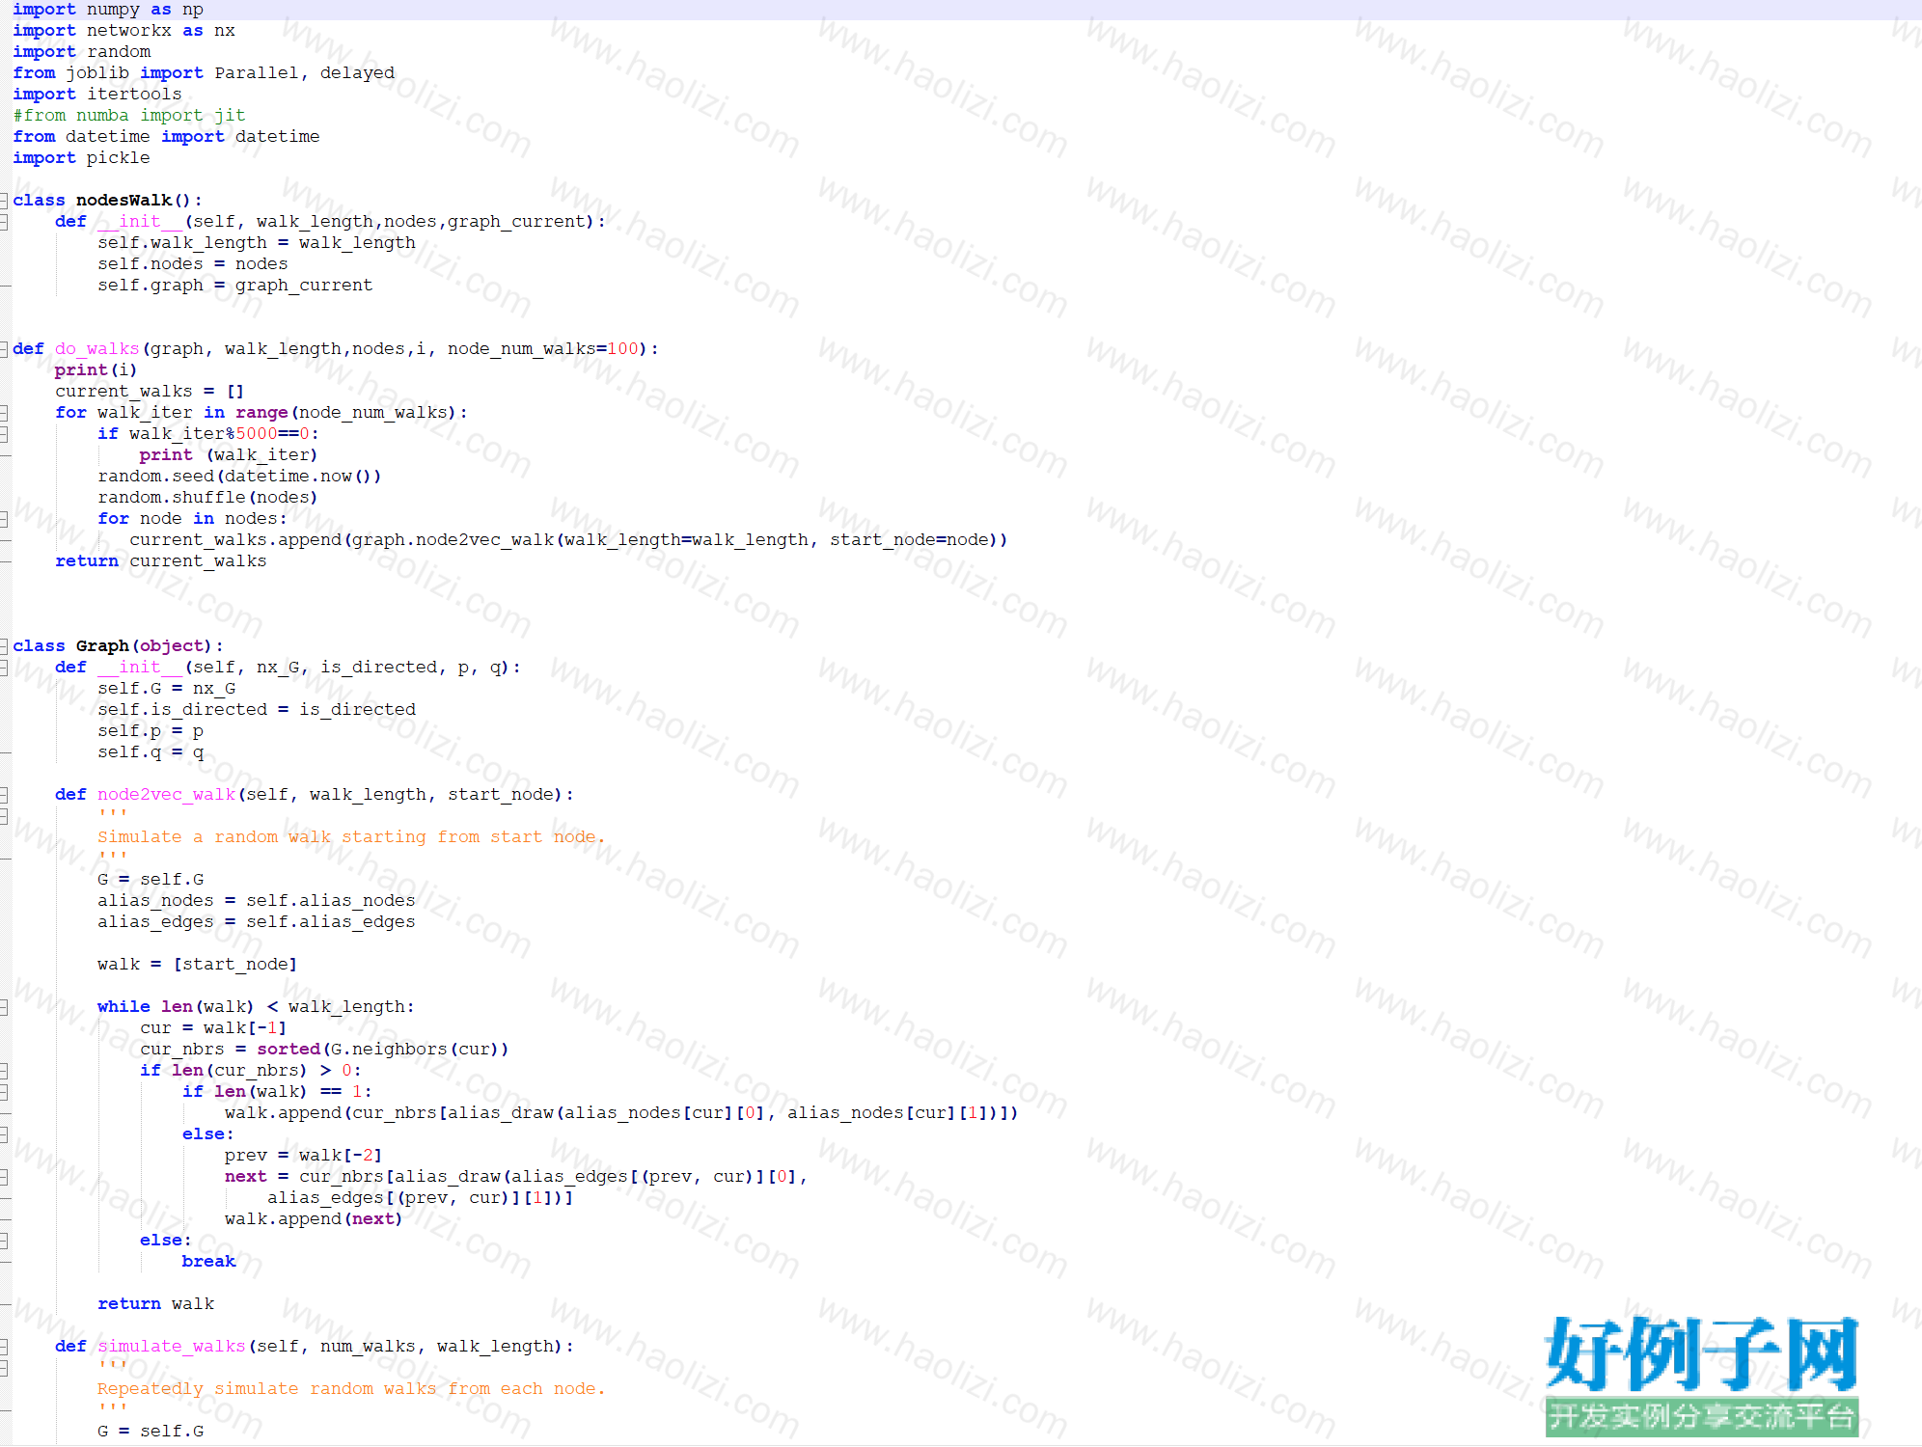The image size is (1922, 1447).
Task: Collapse __init__ fold with nx_G, is_directed parameters
Action: (4, 668)
